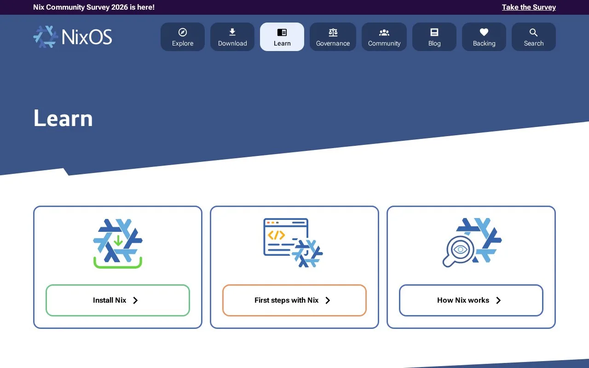Select the Explore menu label
The height and width of the screenshot is (368, 589).
(x=183, y=43)
